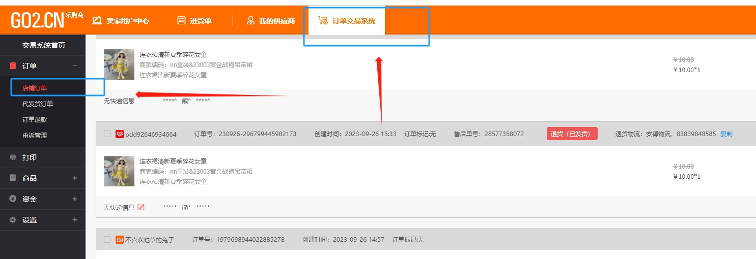The height and width of the screenshot is (259, 756).
Task: Select 店铺订单 in the sidebar
Action: (35, 88)
